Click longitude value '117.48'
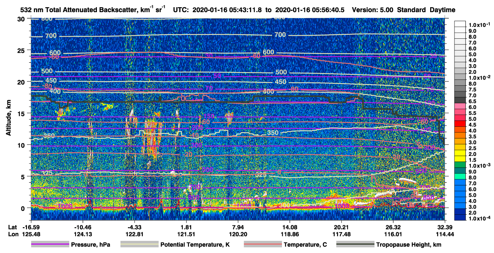This screenshot has width=494, height=253. 341,234
